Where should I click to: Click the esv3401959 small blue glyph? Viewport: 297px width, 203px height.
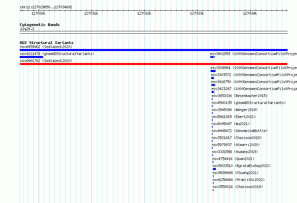coord(212,57)
